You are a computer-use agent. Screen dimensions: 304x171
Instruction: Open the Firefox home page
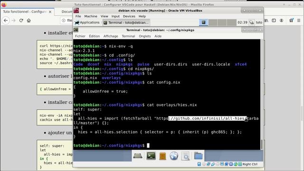[28, 20]
